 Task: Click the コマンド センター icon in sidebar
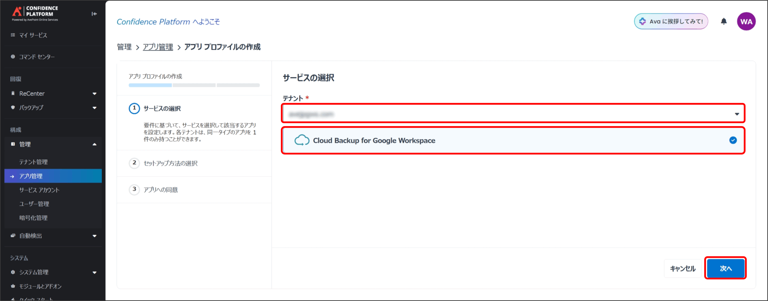[13, 57]
